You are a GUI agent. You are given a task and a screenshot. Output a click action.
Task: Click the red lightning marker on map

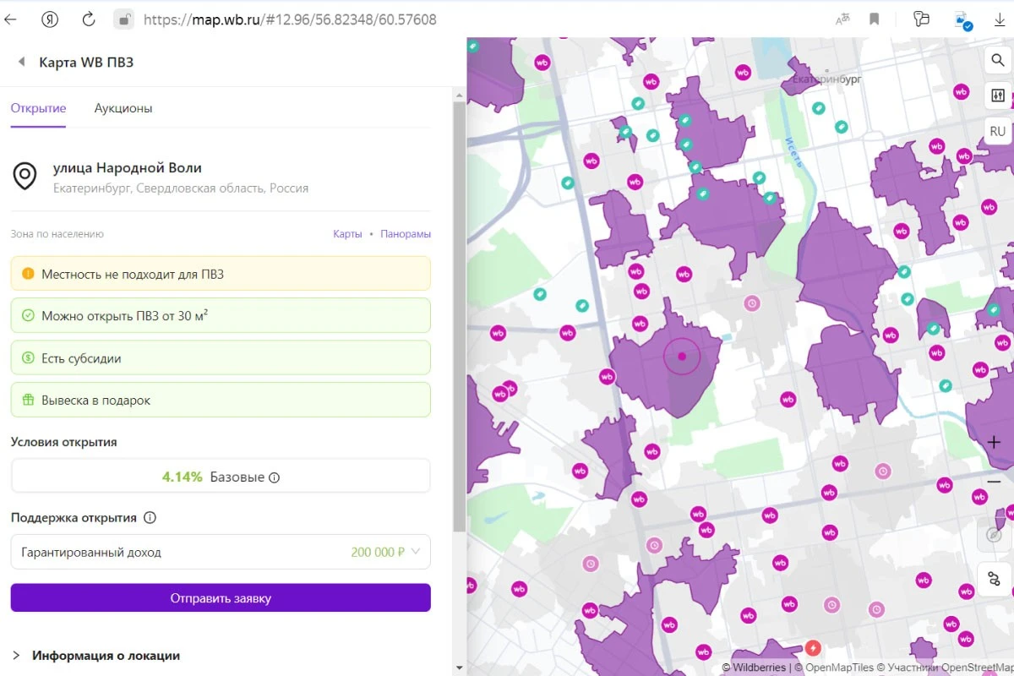click(x=813, y=648)
